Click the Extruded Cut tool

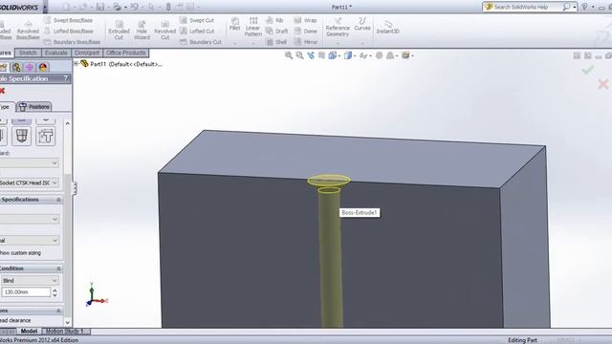119,30
